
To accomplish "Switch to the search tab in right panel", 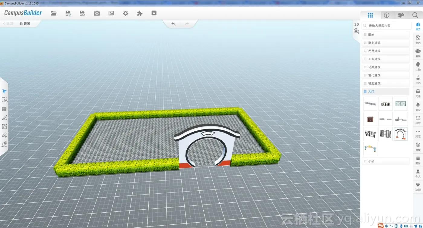I will 415,15.
